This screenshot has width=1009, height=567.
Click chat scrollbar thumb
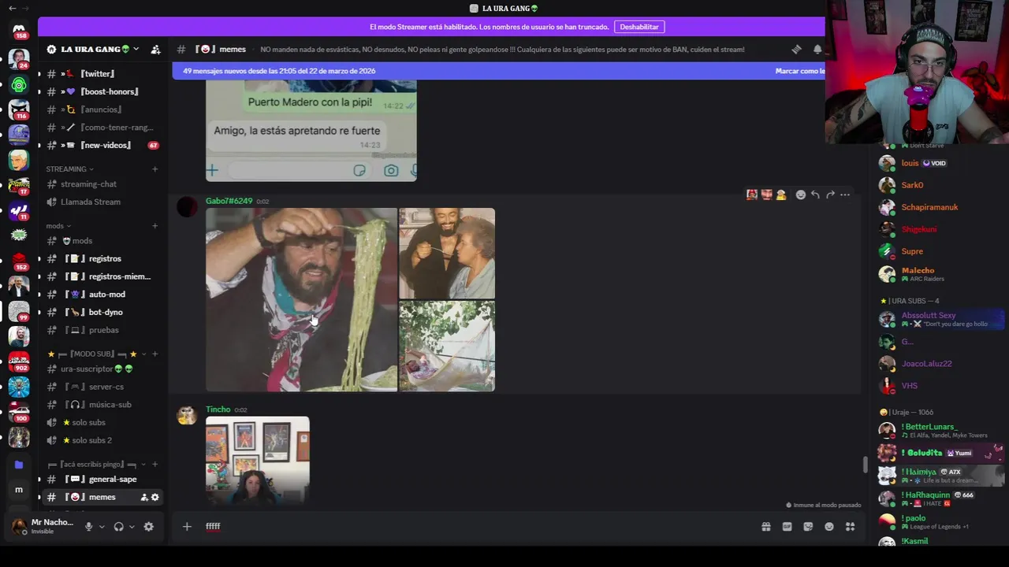point(865,465)
